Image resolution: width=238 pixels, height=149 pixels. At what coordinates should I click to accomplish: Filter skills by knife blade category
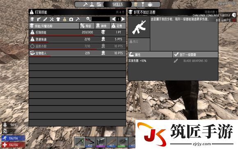pos(45,19)
